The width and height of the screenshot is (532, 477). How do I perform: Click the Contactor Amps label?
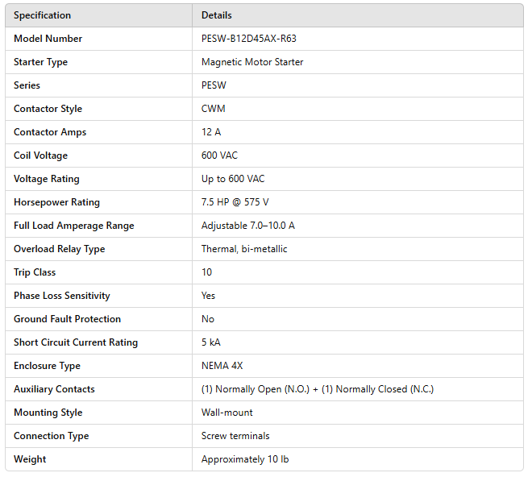click(50, 132)
